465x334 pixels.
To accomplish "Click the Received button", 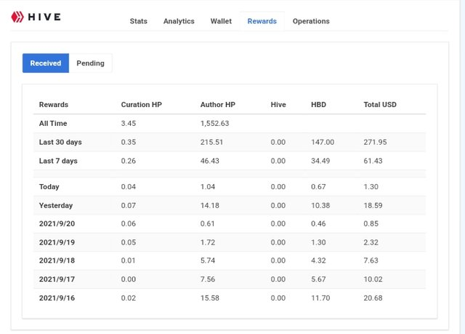I will point(46,63).
